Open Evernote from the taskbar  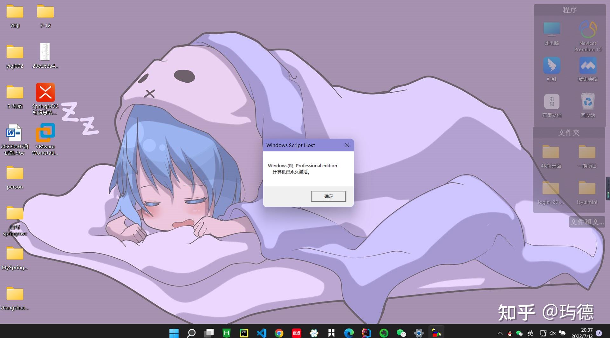pyautogui.click(x=384, y=333)
